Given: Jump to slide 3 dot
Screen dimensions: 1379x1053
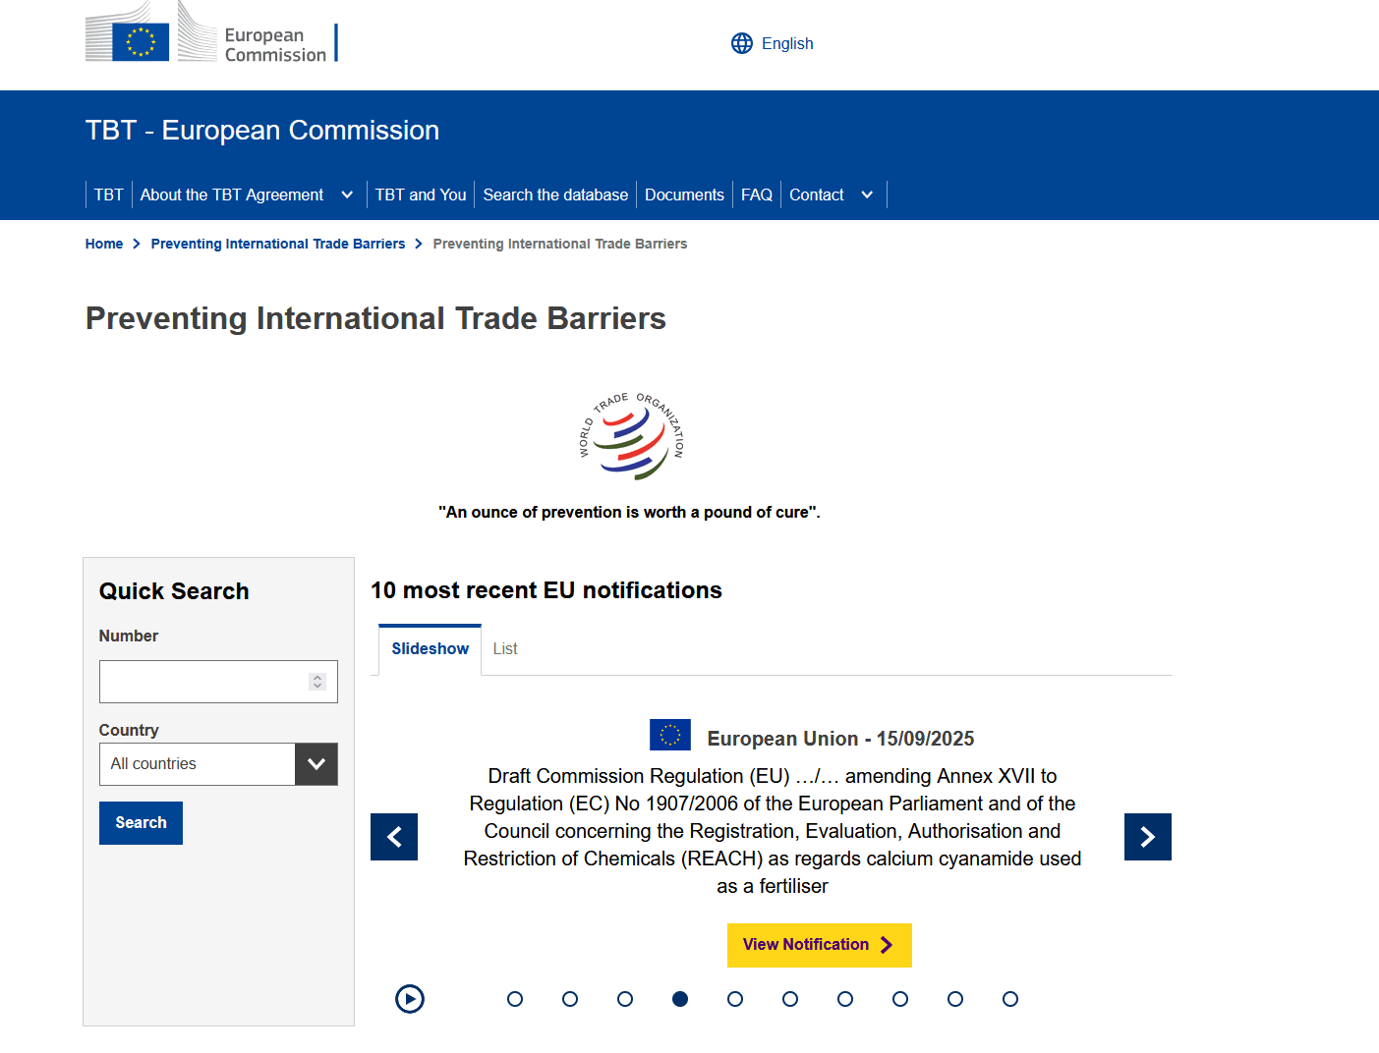Looking at the screenshot, I should [x=625, y=999].
